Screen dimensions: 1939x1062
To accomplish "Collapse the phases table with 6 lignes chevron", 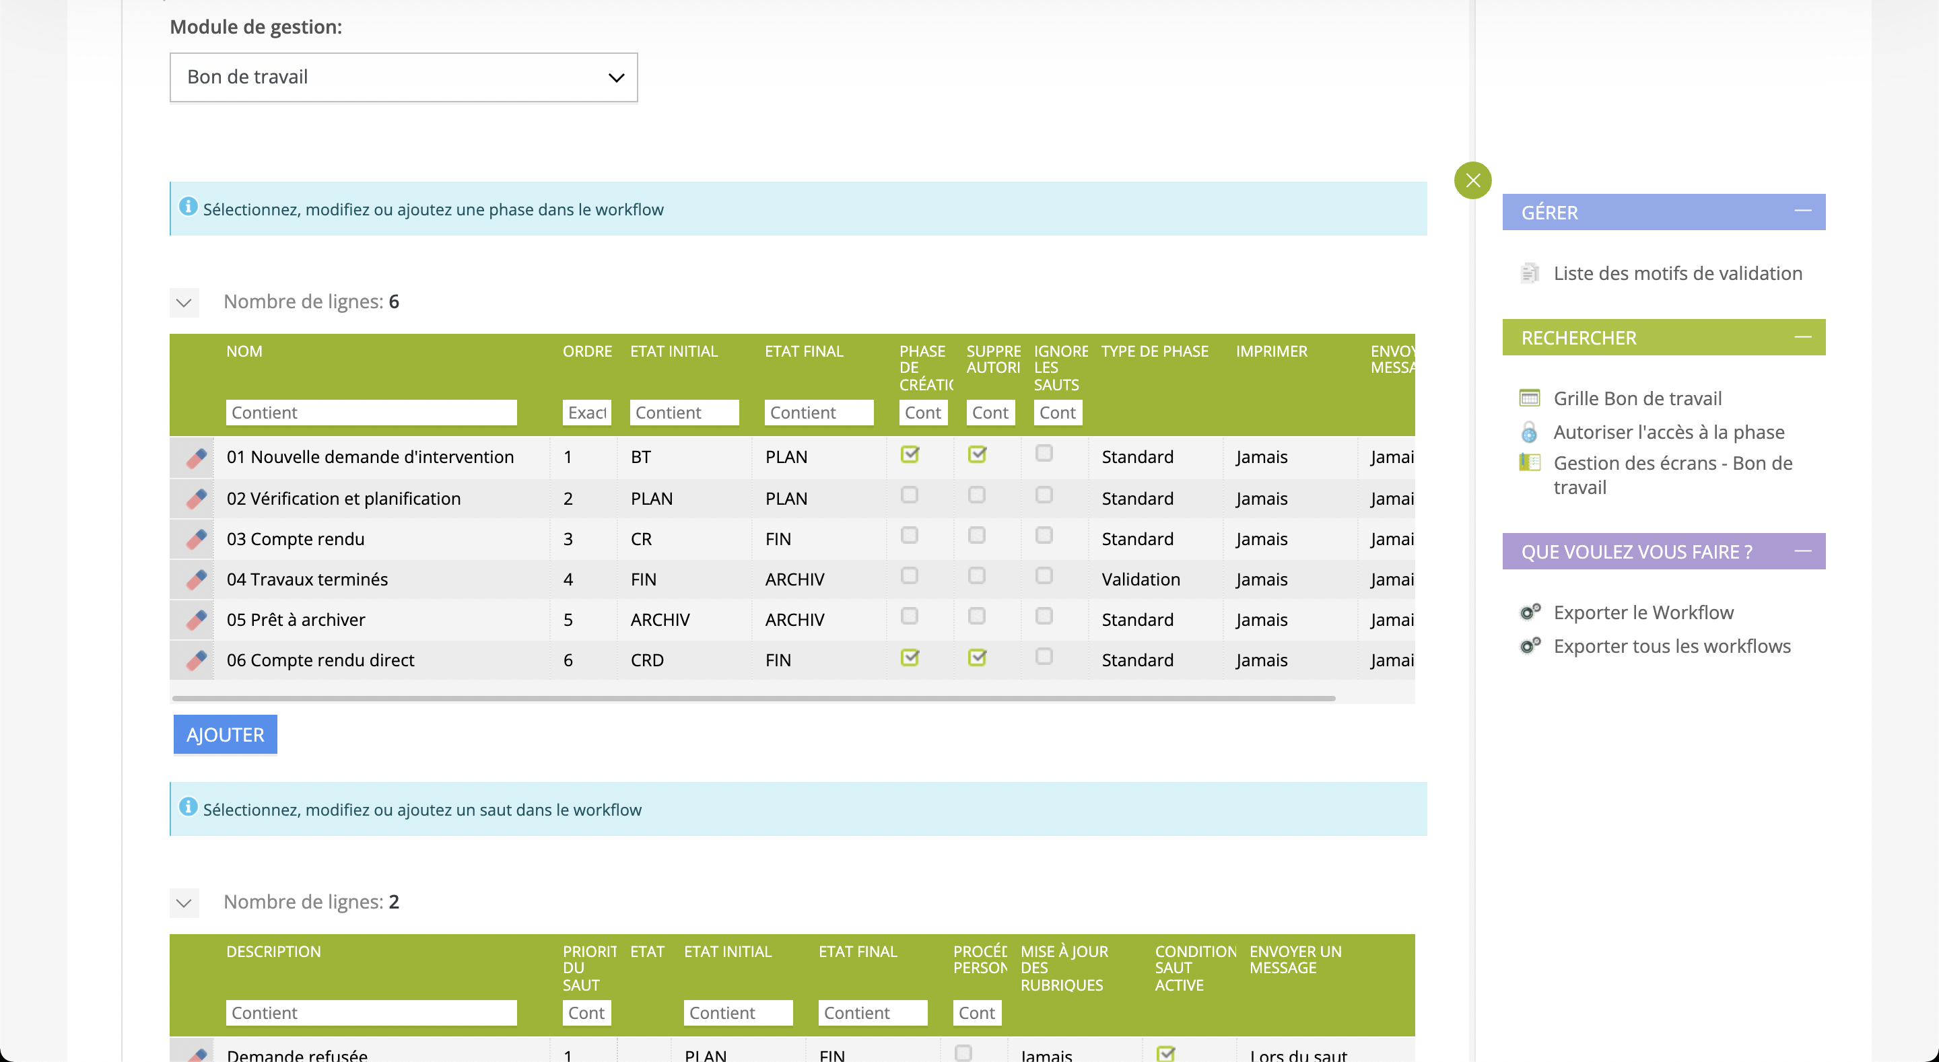I will coord(184,303).
